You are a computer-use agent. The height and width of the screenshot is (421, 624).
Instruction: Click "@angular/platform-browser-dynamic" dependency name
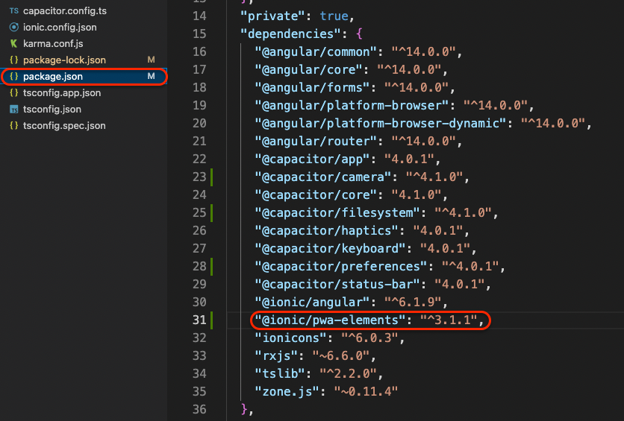[x=381, y=123]
